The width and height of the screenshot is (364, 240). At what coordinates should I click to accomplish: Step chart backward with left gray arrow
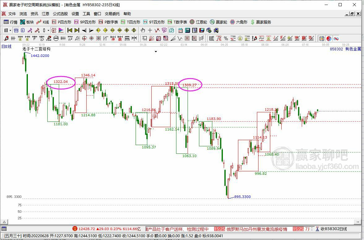coord(84,30)
